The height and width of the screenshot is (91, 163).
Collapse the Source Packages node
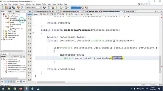click(x=4, y=16)
